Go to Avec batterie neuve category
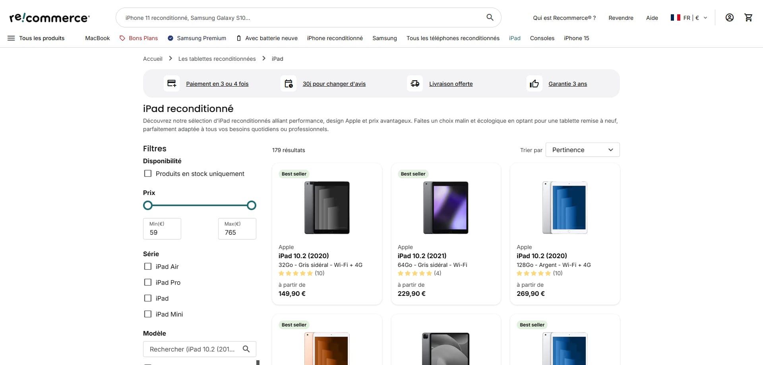This screenshot has width=763, height=365. coord(267,38)
